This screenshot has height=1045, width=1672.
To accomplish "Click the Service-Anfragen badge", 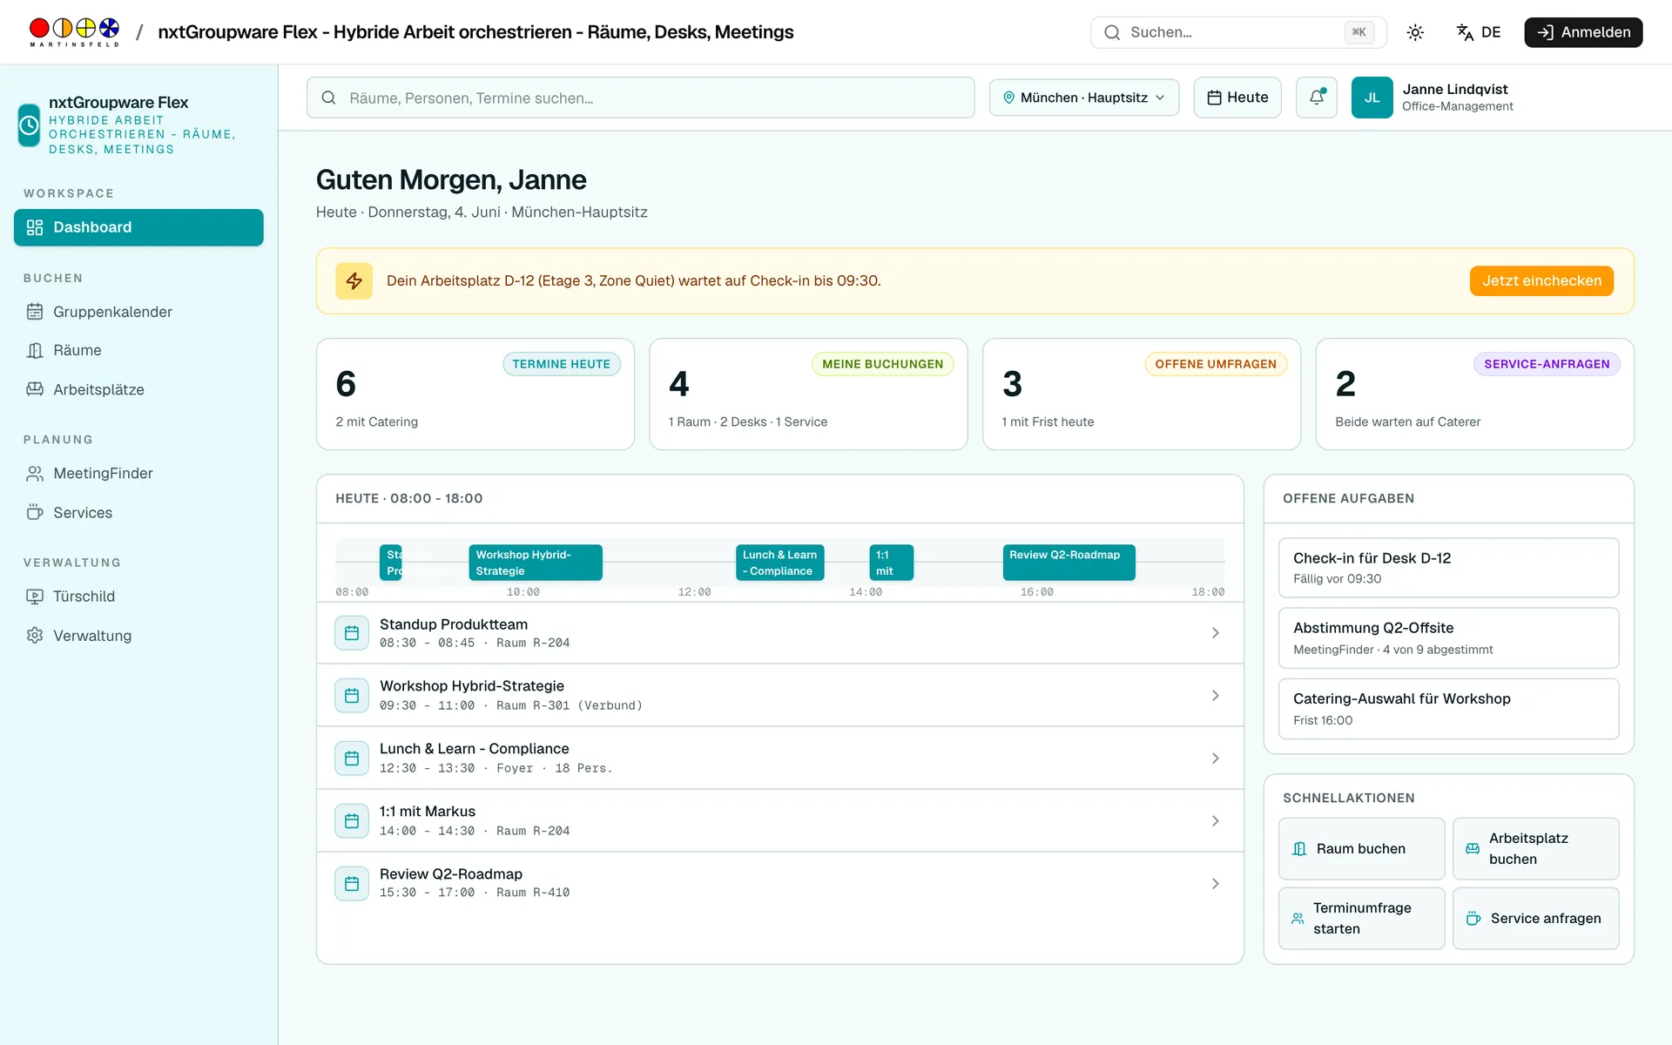I will point(1547,364).
